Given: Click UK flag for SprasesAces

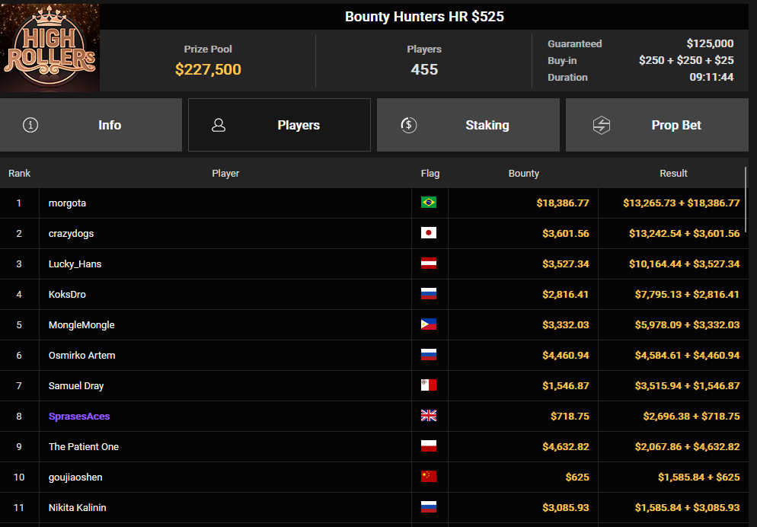Looking at the screenshot, I should 429,416.
